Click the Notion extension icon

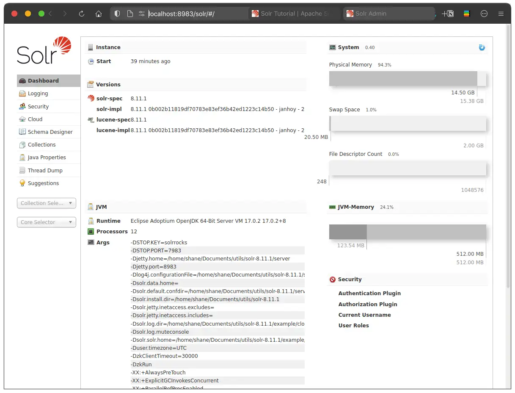point(450,14)
